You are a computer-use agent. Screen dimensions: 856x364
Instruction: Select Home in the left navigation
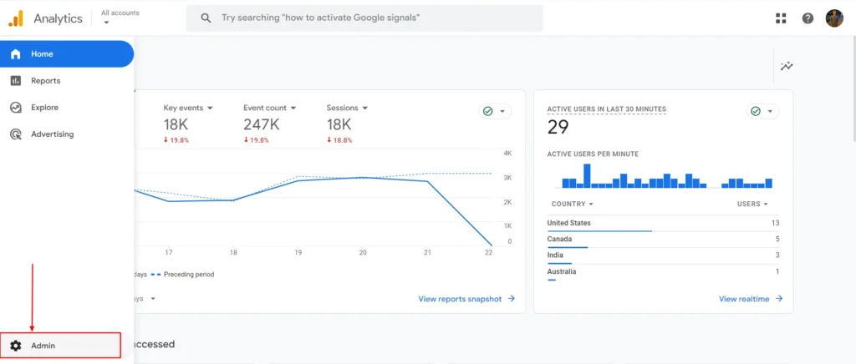[x=65, y=54]
